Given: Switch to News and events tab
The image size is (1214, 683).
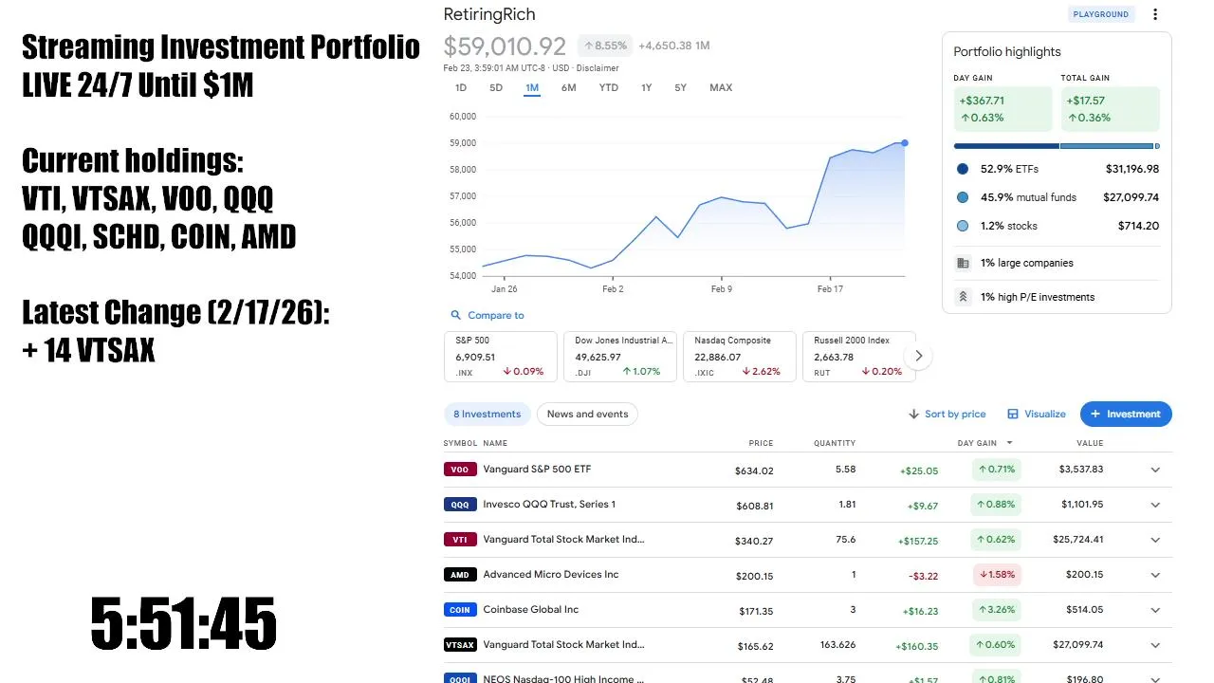Looking at the screenshot, I should pos(588,415).
